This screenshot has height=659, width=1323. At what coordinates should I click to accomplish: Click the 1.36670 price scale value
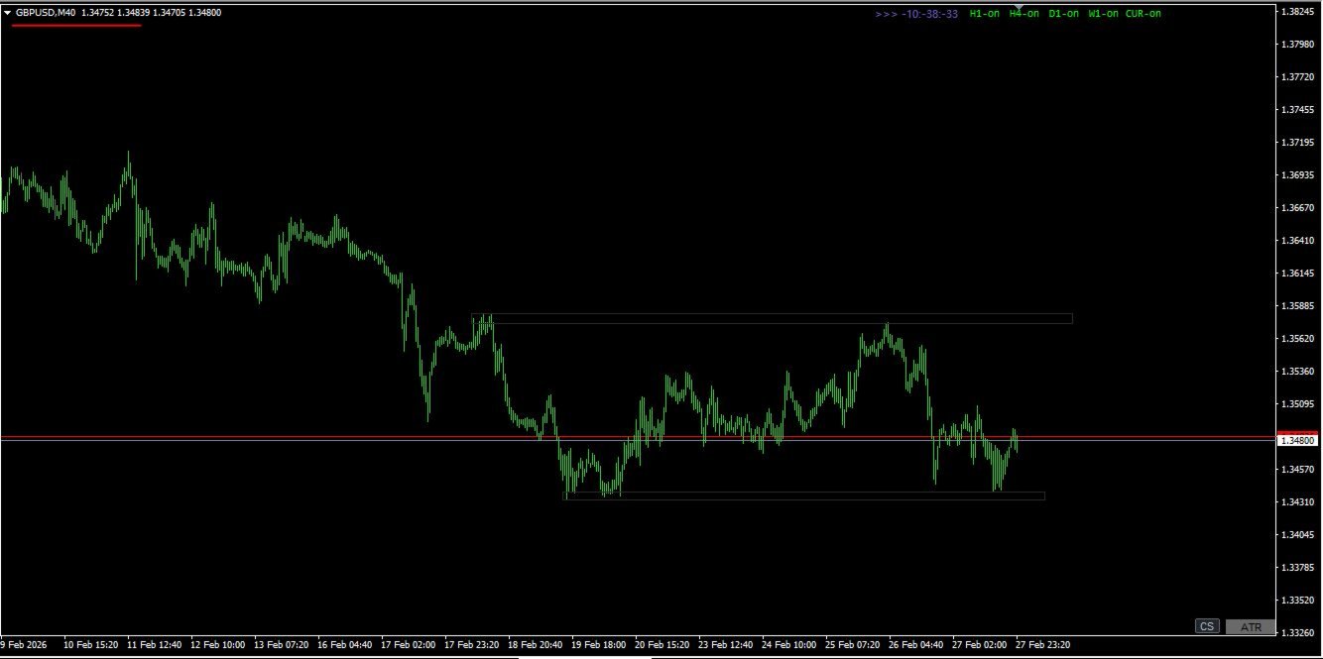coord(1297,207)
